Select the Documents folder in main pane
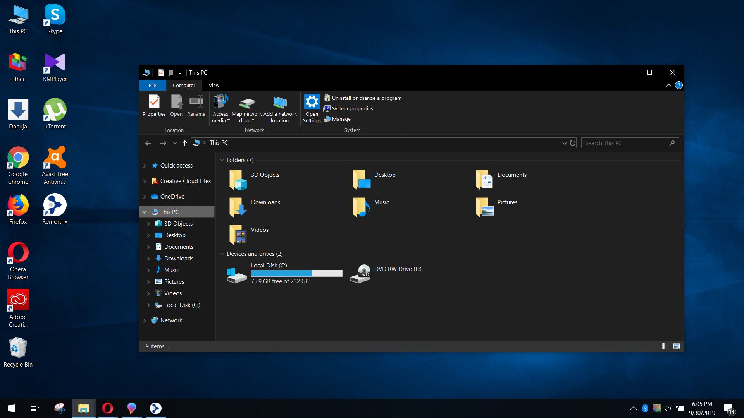 [501, 180]
